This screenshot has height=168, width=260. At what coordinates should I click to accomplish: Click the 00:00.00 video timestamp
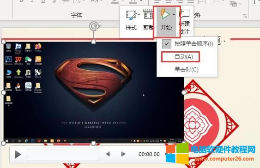point(149,154)
